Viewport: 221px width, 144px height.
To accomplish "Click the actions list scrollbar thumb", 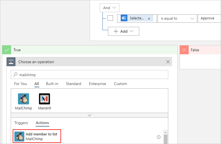I will 165,139.
